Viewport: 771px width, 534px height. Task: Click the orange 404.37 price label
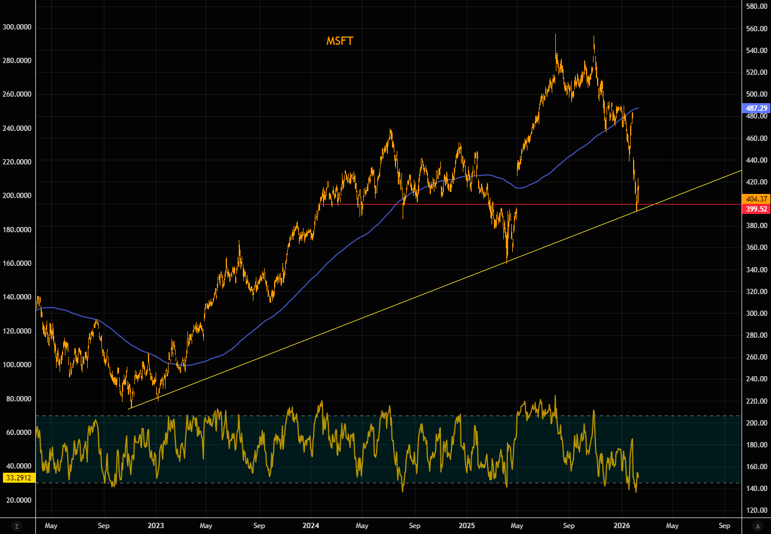pos(755,199)
